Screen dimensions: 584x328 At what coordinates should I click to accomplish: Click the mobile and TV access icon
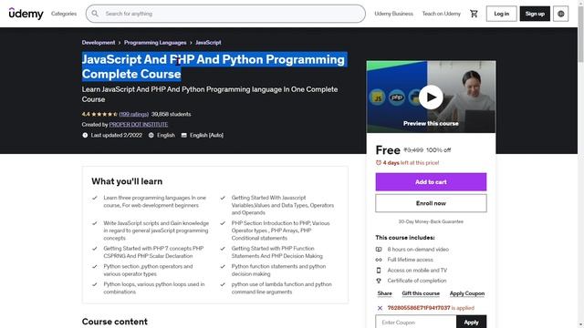pos(379,271)
